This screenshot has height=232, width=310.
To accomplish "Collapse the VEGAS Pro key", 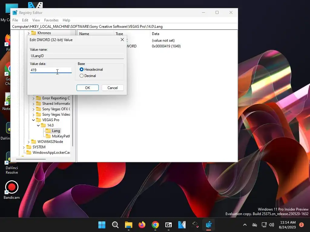I will pos(33,120).
